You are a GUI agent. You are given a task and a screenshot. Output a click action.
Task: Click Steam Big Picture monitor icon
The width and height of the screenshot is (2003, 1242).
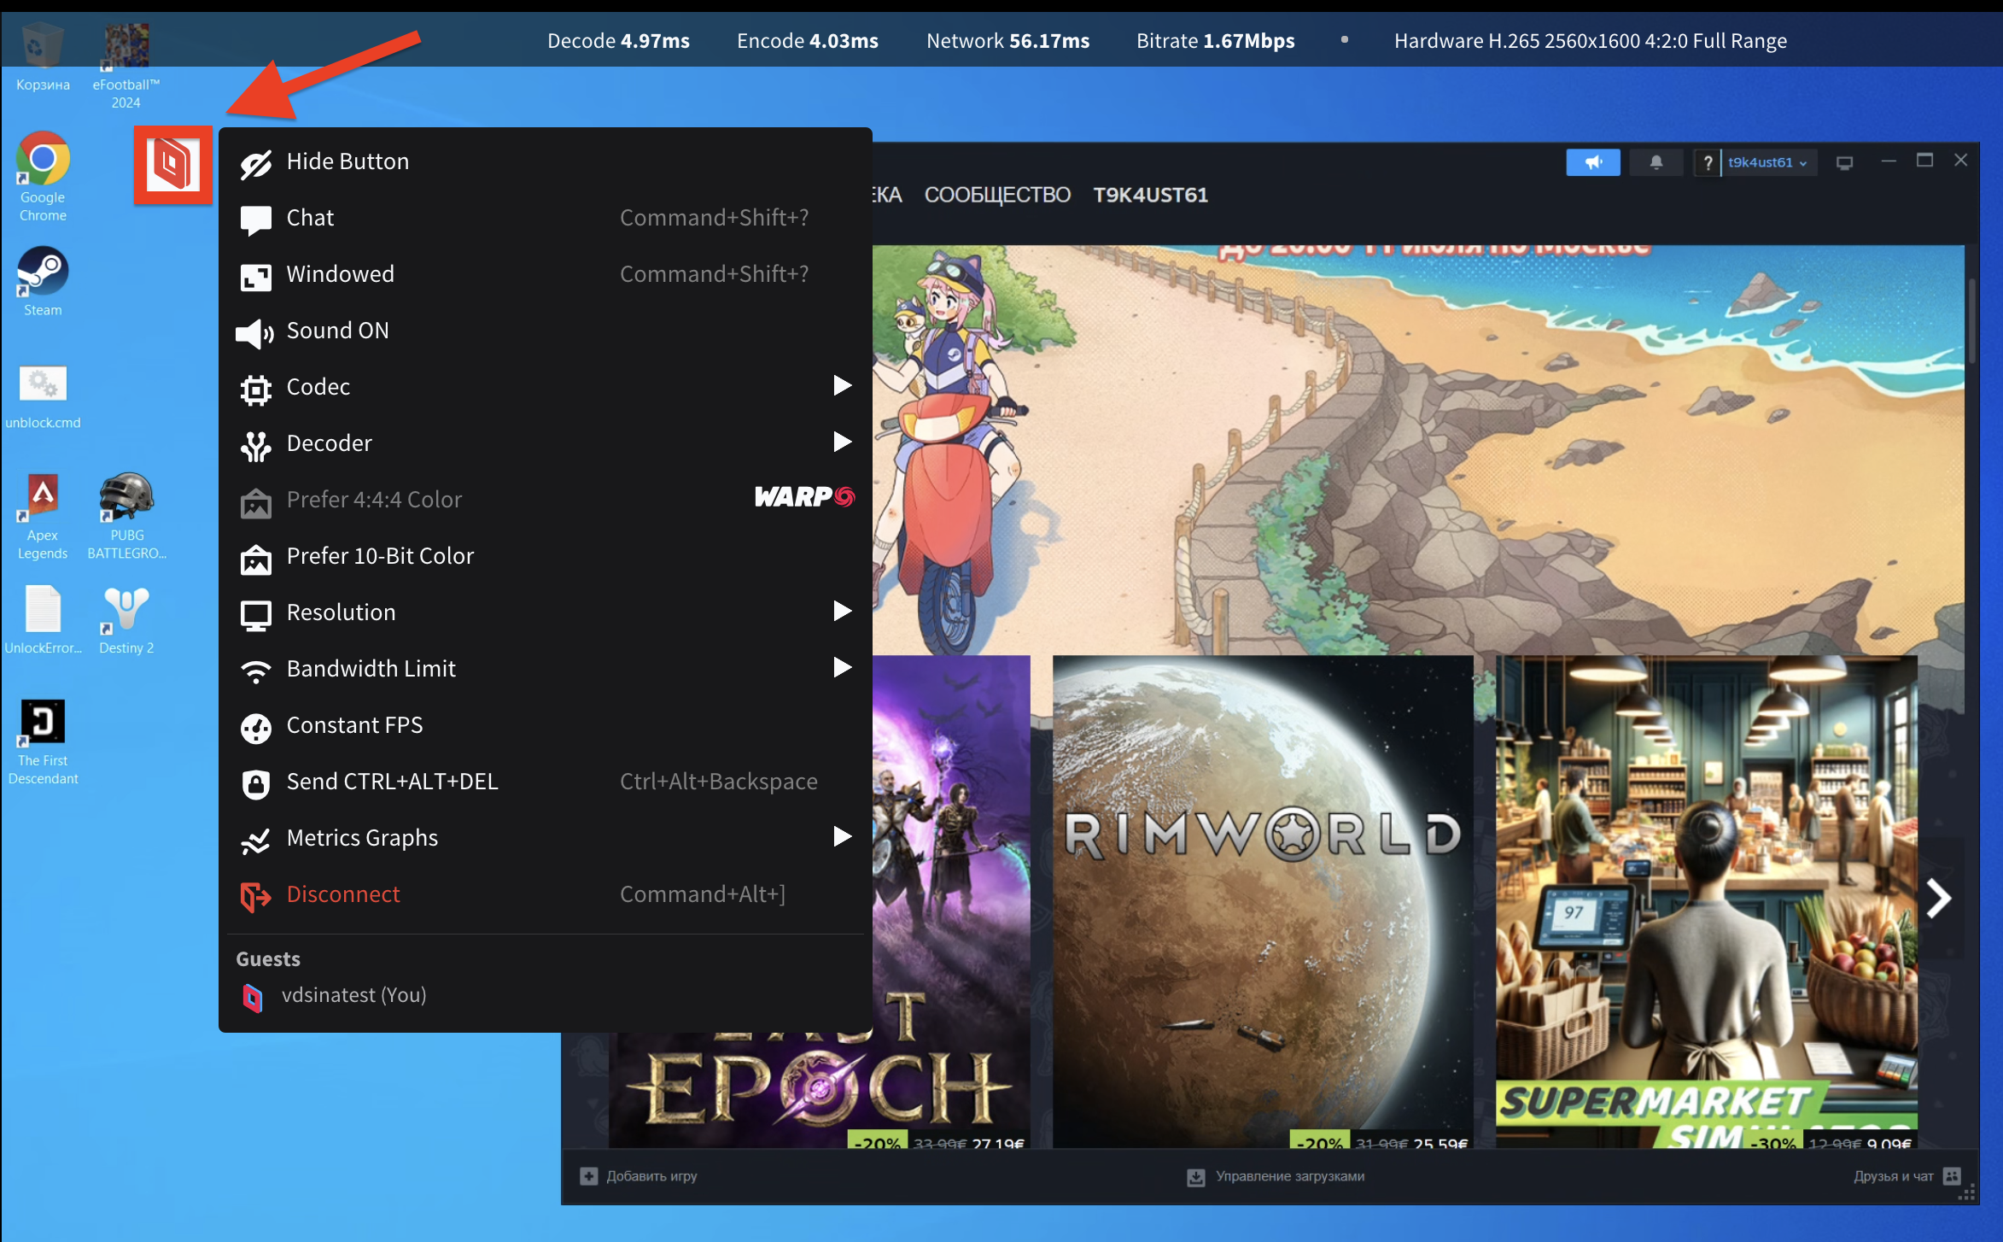1844,162
